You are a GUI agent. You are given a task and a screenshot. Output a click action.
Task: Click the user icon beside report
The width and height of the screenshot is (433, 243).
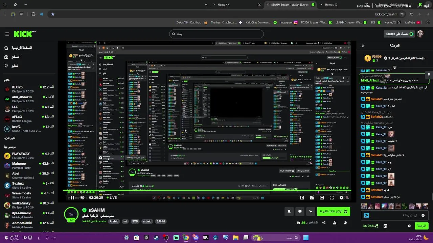coord(345,223)
